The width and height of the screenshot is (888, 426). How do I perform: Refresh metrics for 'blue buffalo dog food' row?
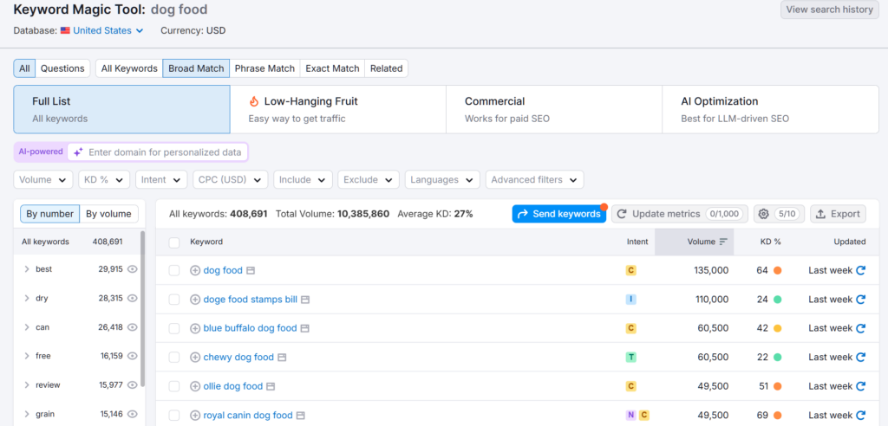tap(861, 328)
